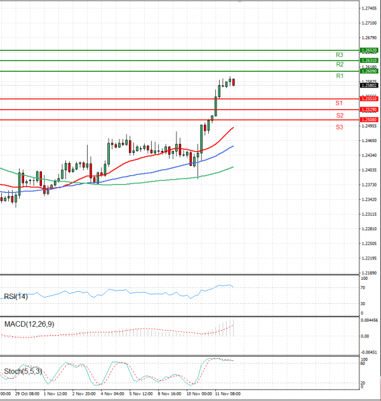Select the green 1.26520 price tag

(x=369, y=50)
